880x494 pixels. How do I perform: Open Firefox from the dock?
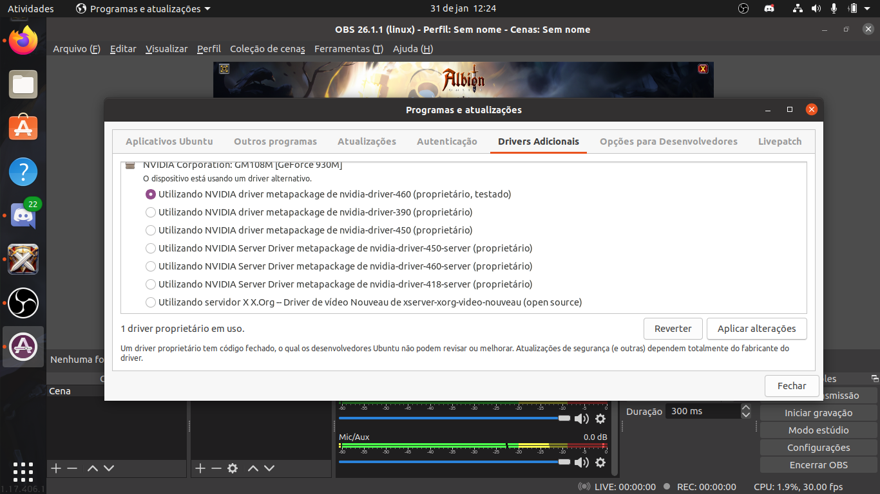click(x=23, y=40)
